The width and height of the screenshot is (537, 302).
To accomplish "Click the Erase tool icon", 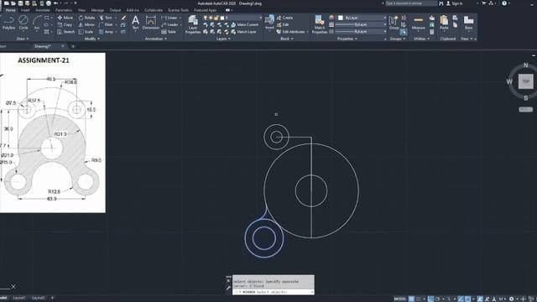I will pyautogui.click(x=123, y=18).
